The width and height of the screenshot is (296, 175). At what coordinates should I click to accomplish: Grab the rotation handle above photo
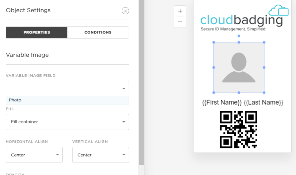coord(239,36)
